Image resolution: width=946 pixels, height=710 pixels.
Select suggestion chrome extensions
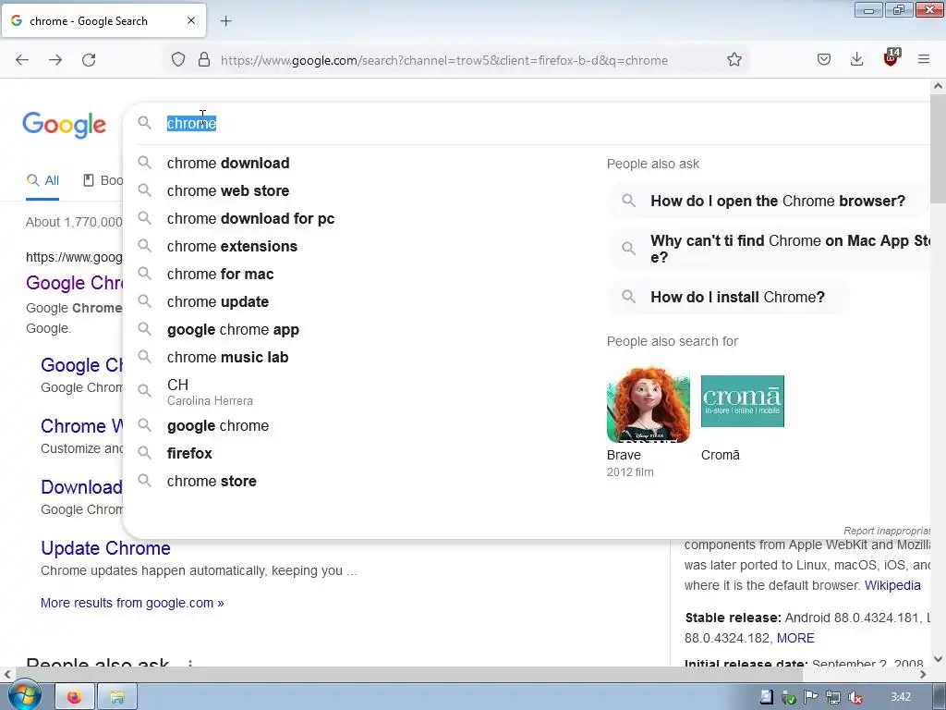232,246
